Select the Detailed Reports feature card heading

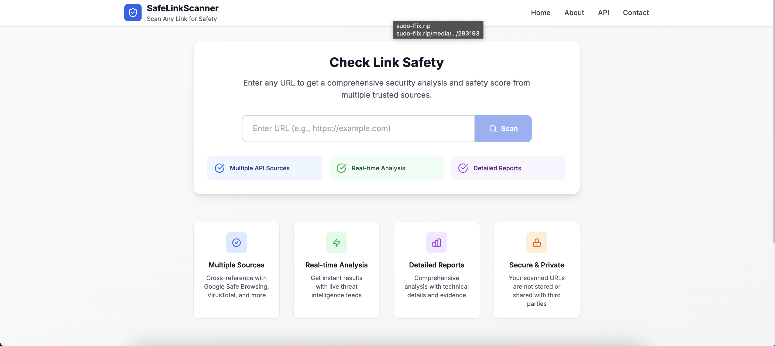(x=436, y=265)
